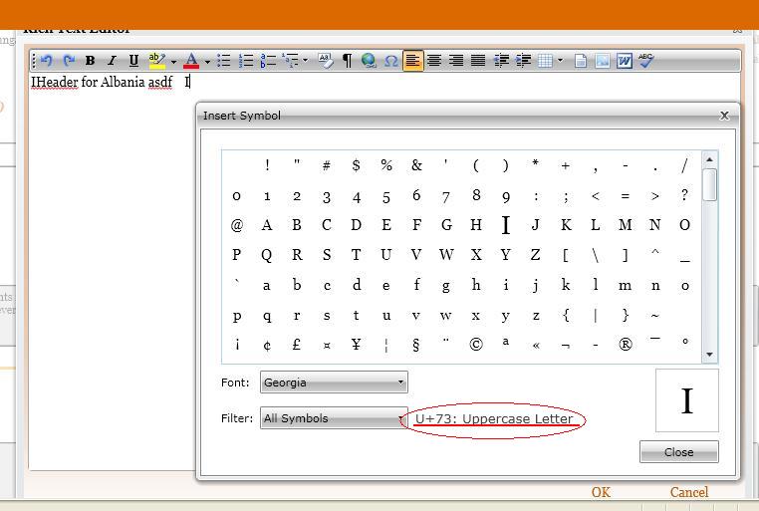
Task: Select the pound £ symbol
Action: 296,344
